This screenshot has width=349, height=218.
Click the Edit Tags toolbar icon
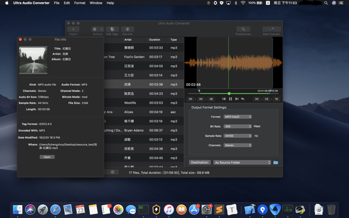click(x=112, y=29)
